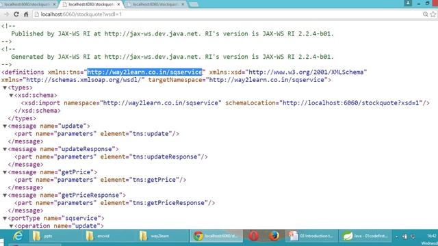This screenshot has width=438, height=246.
Task: Bookmark this page with the star icon
Action: tap(433, 14)
